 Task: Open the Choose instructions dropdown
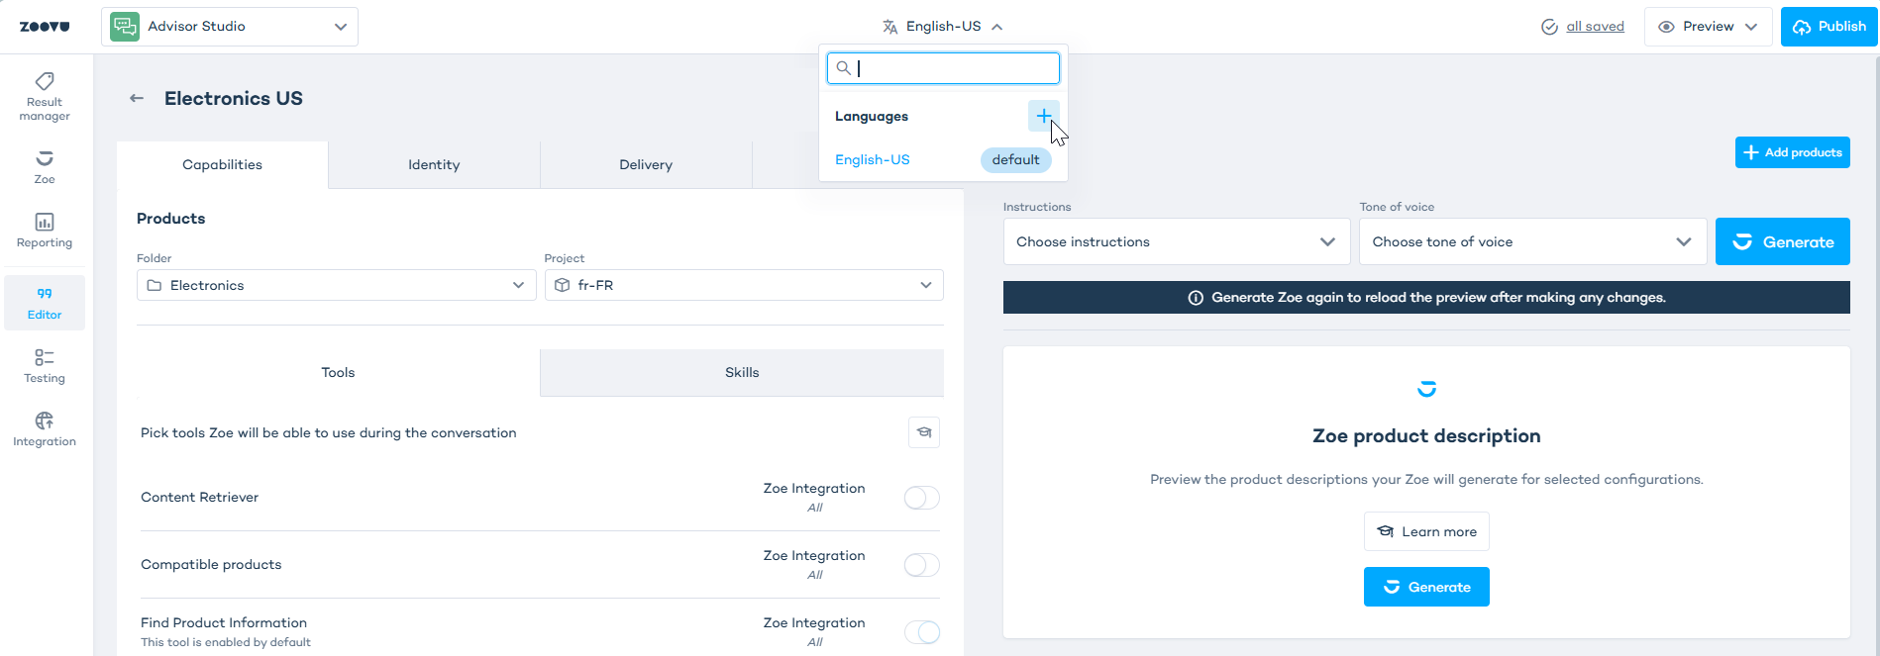pyautogui.click(x=1177, y=241)
